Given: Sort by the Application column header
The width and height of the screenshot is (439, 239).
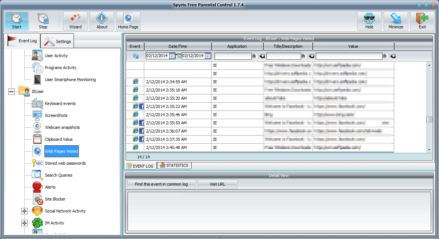Looking at the screenshot, I should tap(237, 46).
